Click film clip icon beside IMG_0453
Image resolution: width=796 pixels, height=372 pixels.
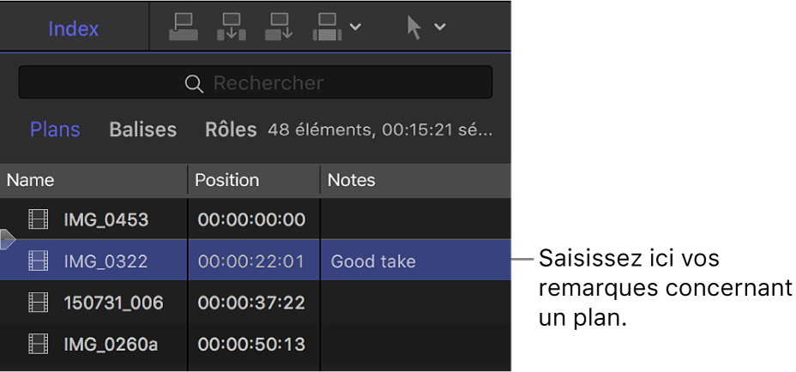(x=39, y=220)
